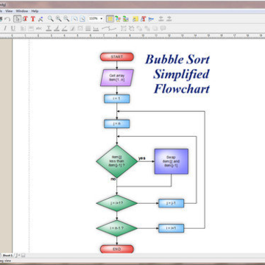The width and height of the screenshot is (265, 265).
Task: Click the Bubble Sort Simplified Flowchart title
Action: (x=177, y=74)
